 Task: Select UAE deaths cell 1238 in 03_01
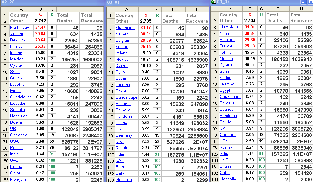[x=173, y=161]
